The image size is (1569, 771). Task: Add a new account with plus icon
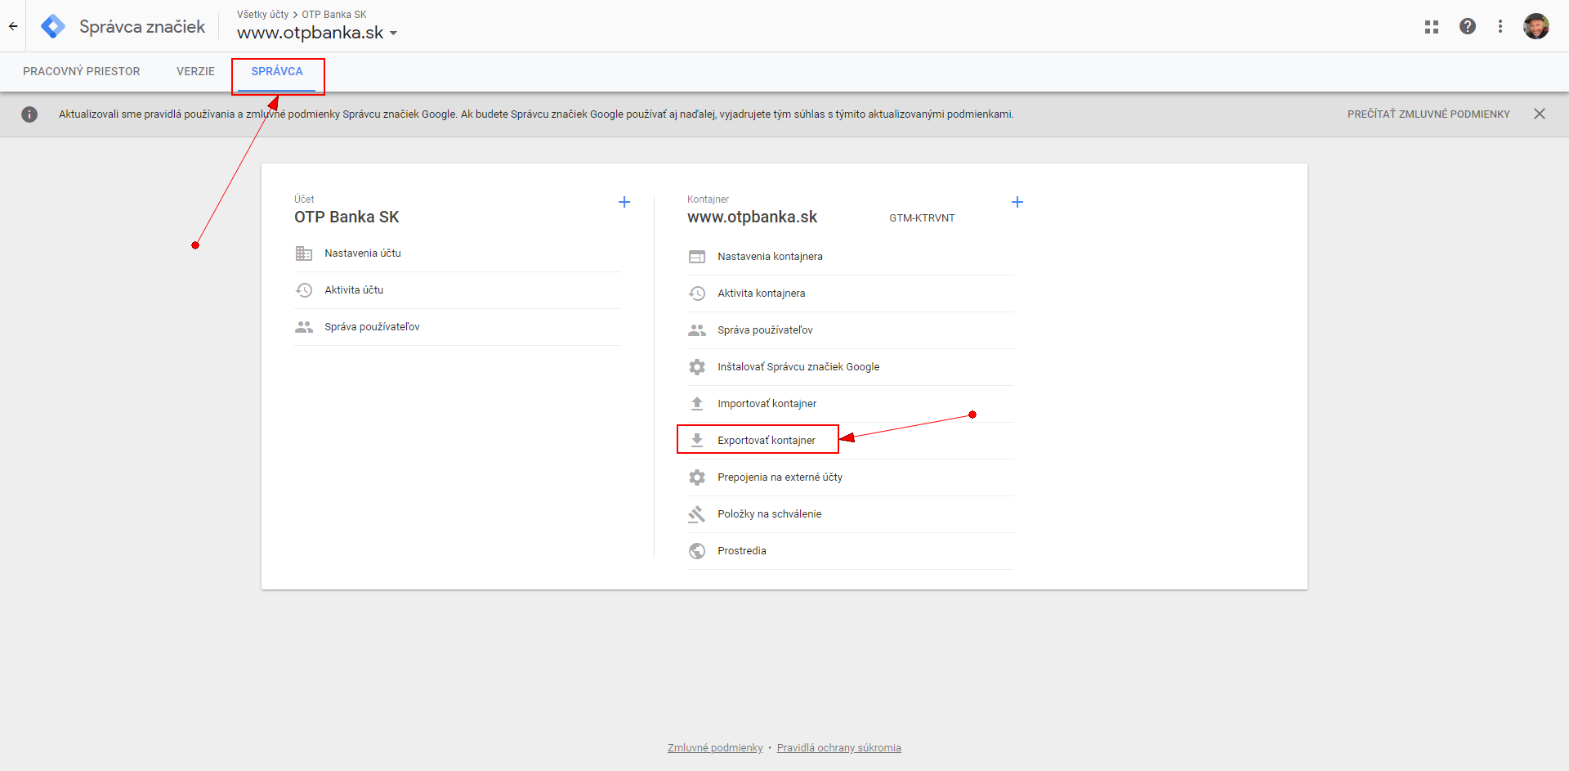click(624, 202)
